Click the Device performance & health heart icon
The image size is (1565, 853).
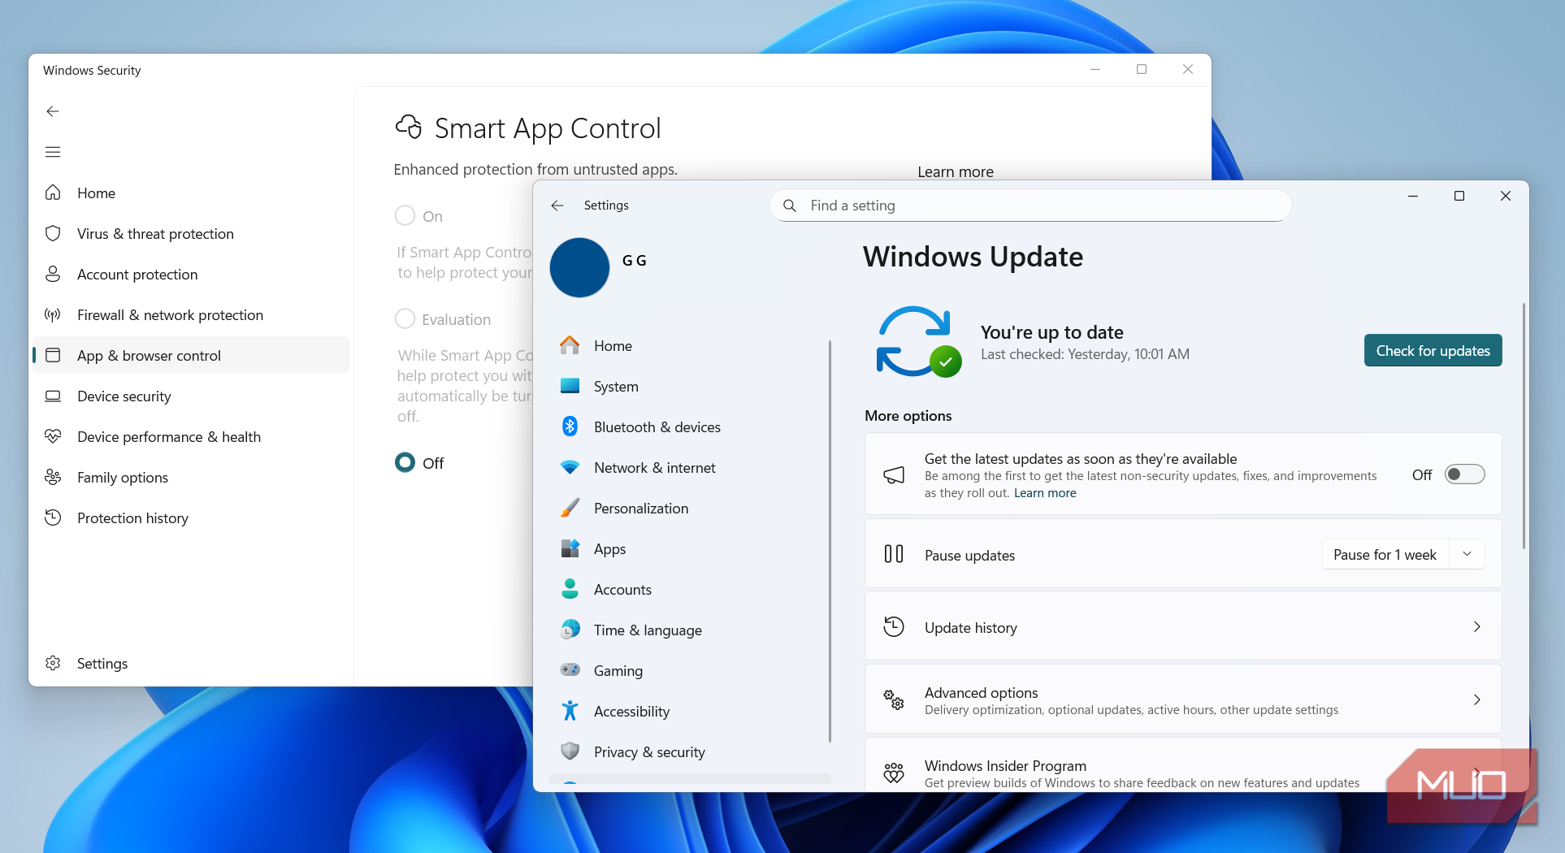coord(53,437)
